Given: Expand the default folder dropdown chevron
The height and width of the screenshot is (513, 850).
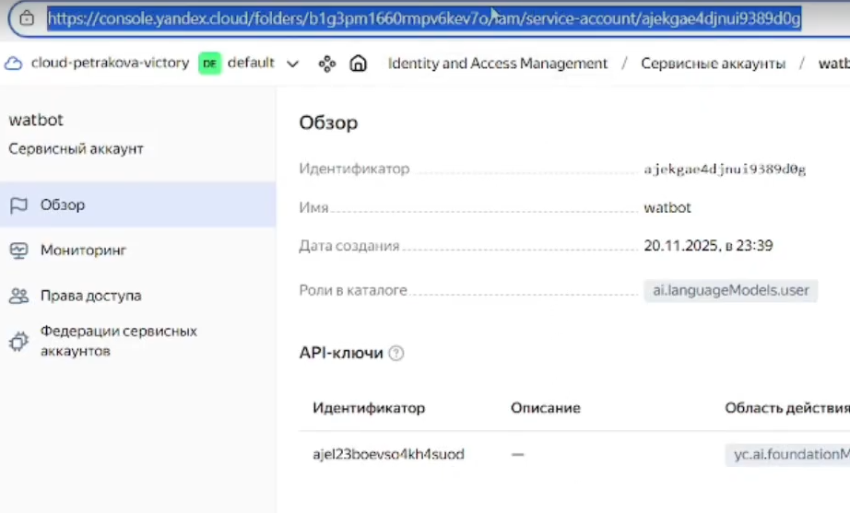Looking at the screenshot, I should pyautogui.click(x=293, y=64).
